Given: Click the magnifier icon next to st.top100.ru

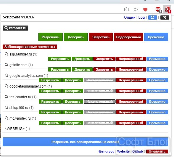Looking at the screenshot, I should (x=6, y=107).
